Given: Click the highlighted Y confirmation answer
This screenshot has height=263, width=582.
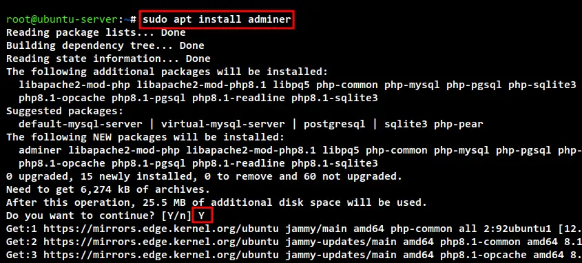Looking at the screenshot, I should pos(202,215).
